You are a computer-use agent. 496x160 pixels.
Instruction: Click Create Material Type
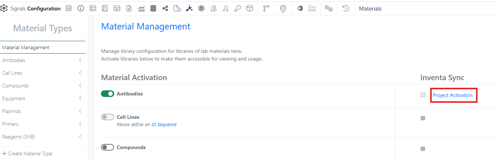pyautogui.click(x=27, y=153)
